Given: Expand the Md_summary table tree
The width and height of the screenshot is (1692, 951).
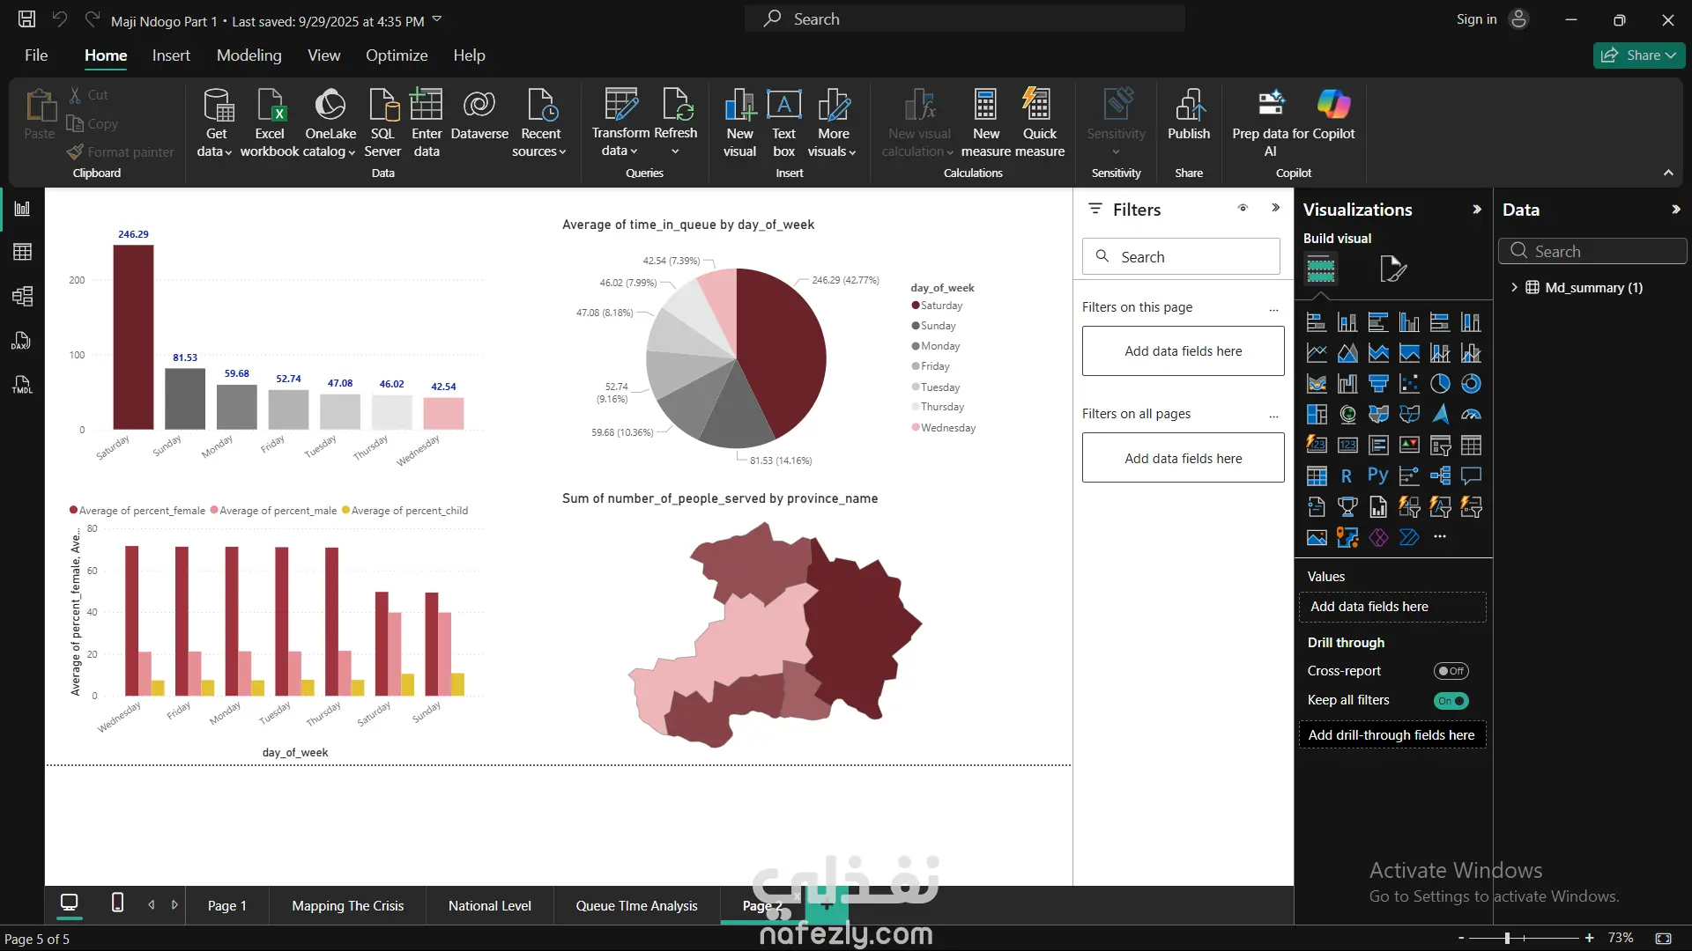Looking at the screenshot, I should pos(1514,287).
